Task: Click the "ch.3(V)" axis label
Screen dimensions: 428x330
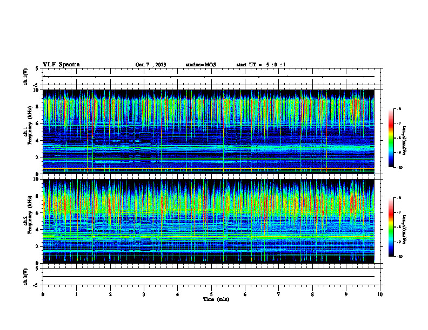Action: tap(25, 277)
